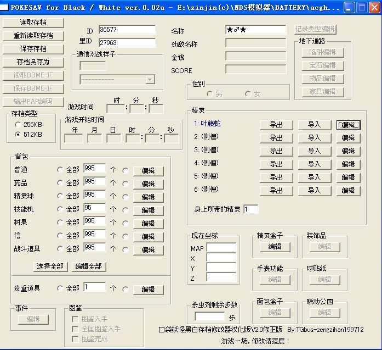
Task: Click into the SCORE field
Action: (255, 69)
